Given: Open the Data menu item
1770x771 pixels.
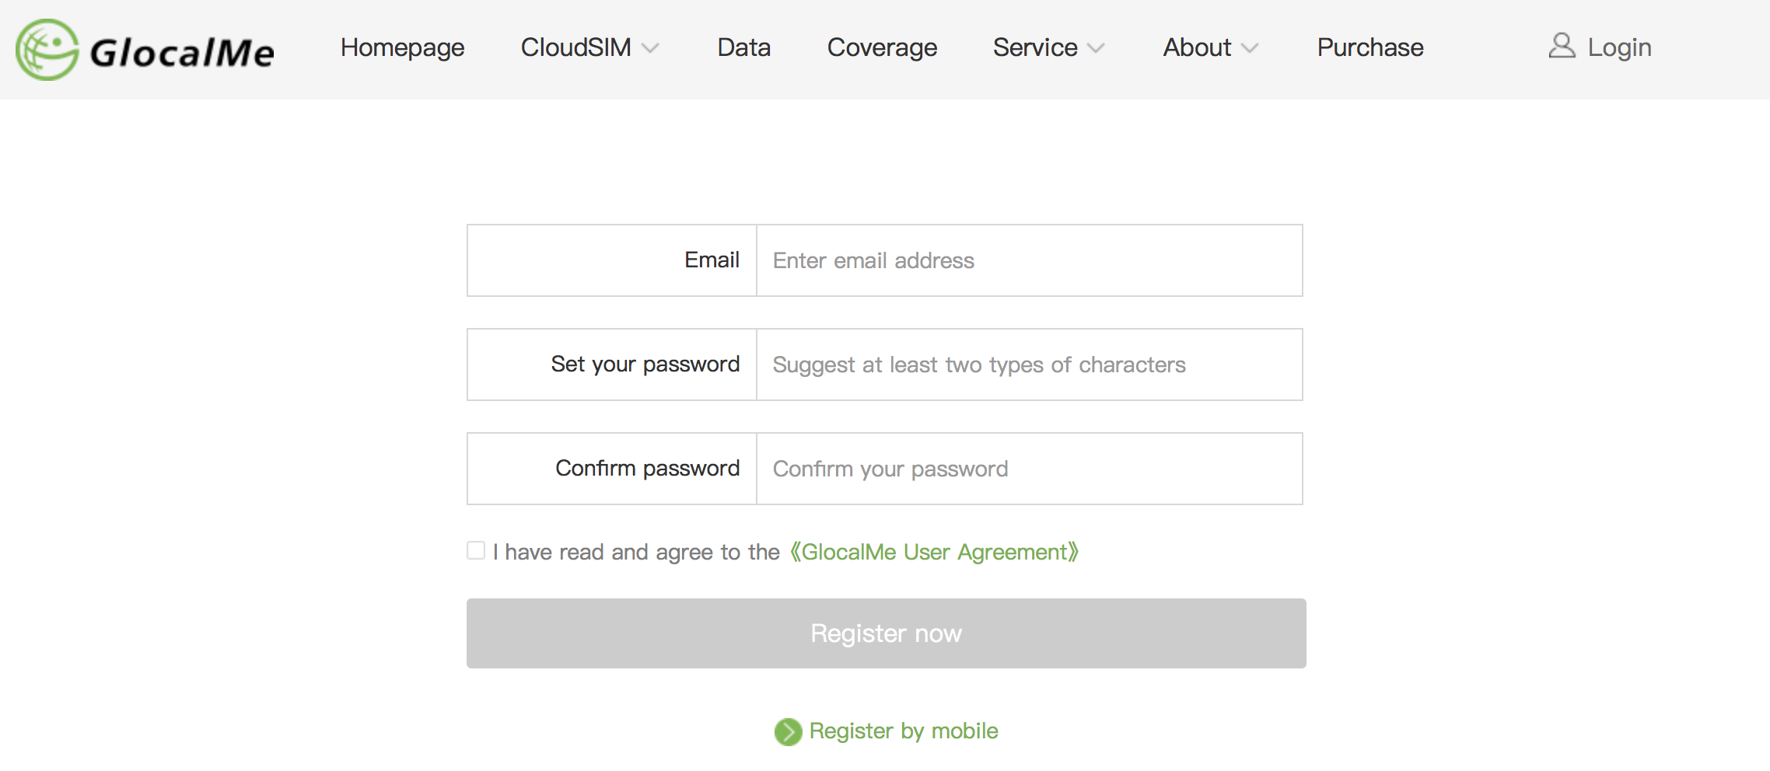Looking at the screenshot, I should coord(743,47).
